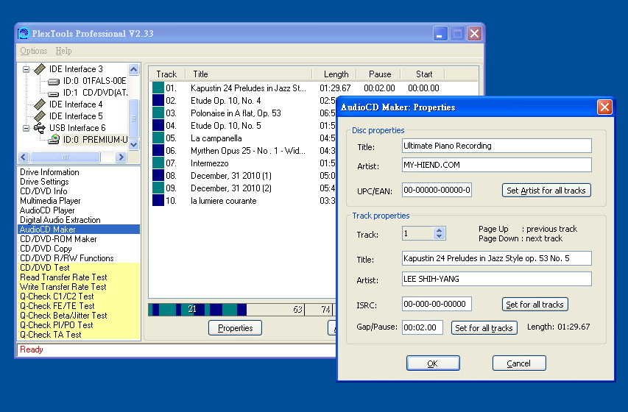Click the ID:0 01FALS-00E drive icon
628x412 pixels.
coord(54,82)
